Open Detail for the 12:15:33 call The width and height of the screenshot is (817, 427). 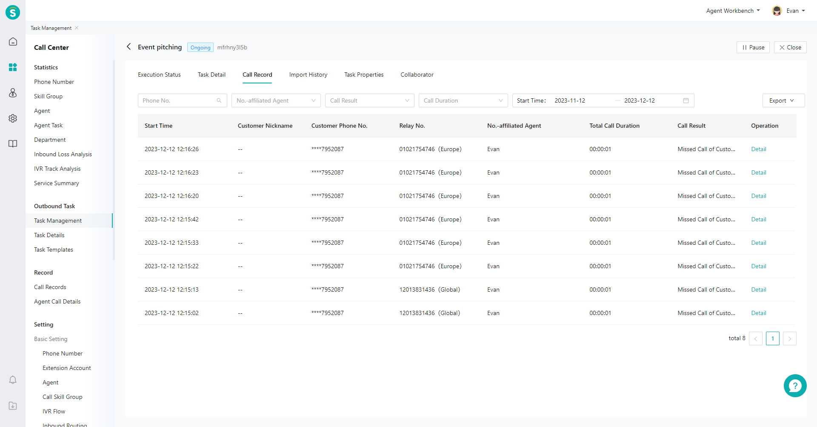(758, 243)
